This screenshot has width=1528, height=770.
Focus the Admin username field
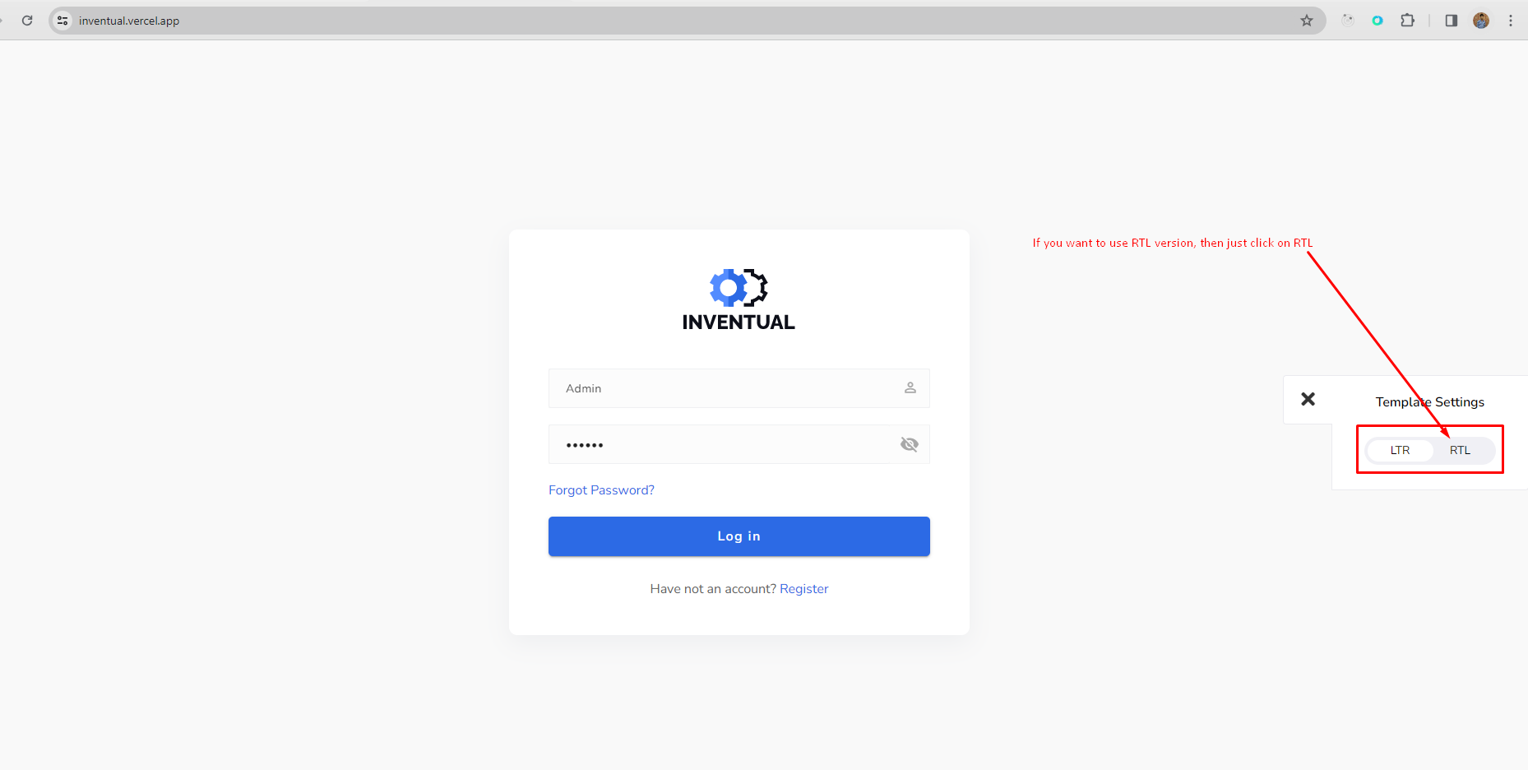(739, 388)
